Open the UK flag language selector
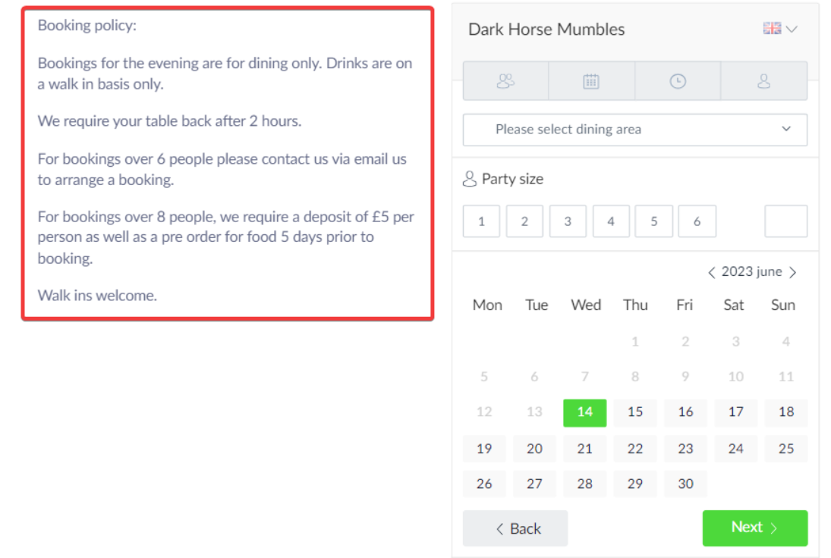831x558 pixels. (772, 29)
